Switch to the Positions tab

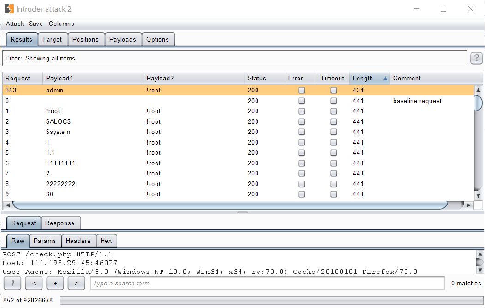tap(86, 39)
